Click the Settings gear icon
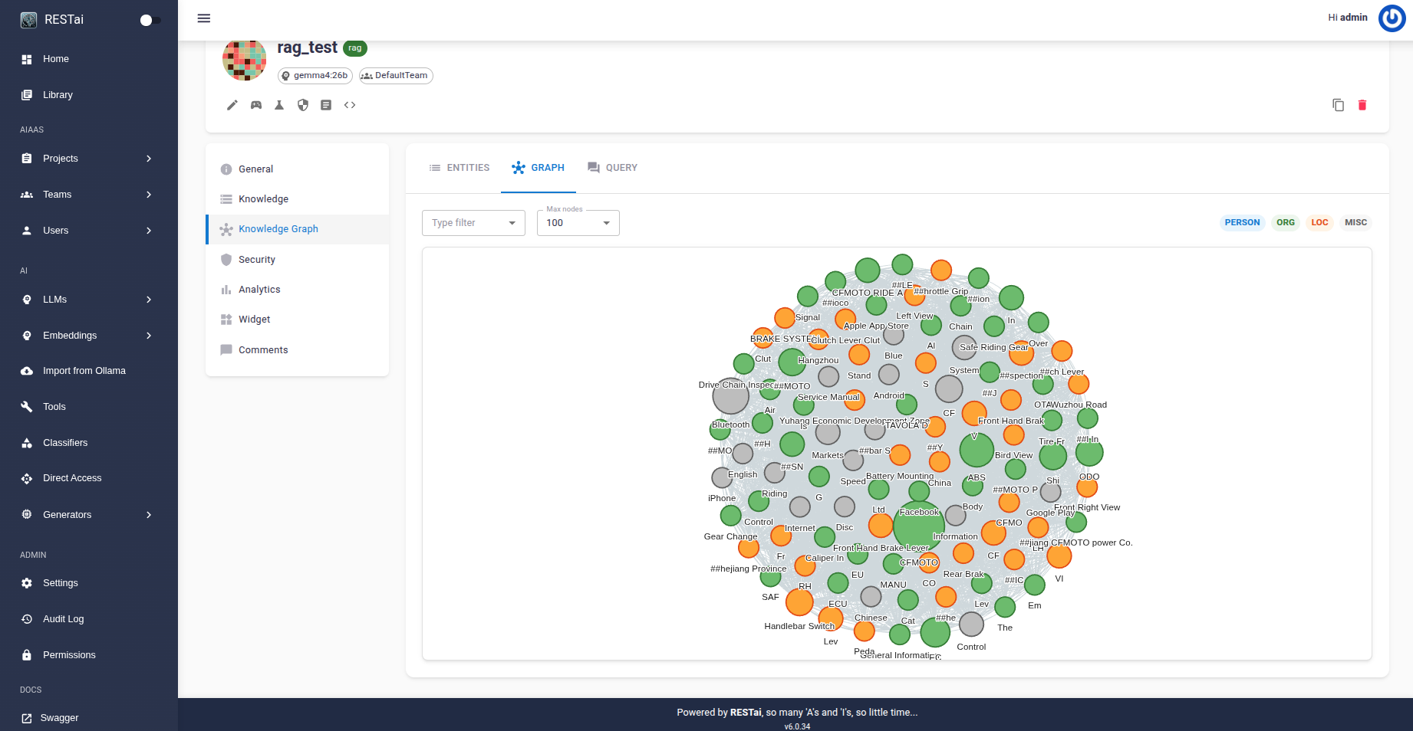 tap(27, 583)
